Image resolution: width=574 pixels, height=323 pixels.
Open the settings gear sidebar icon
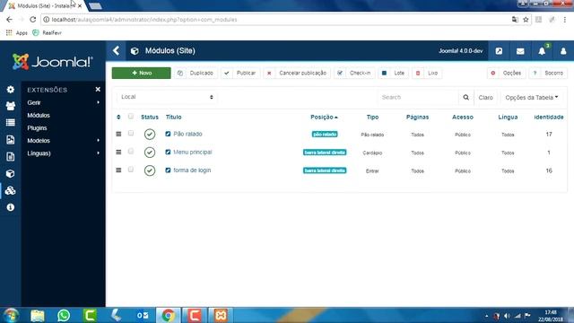pyautogui.click(x=10, y=90)
